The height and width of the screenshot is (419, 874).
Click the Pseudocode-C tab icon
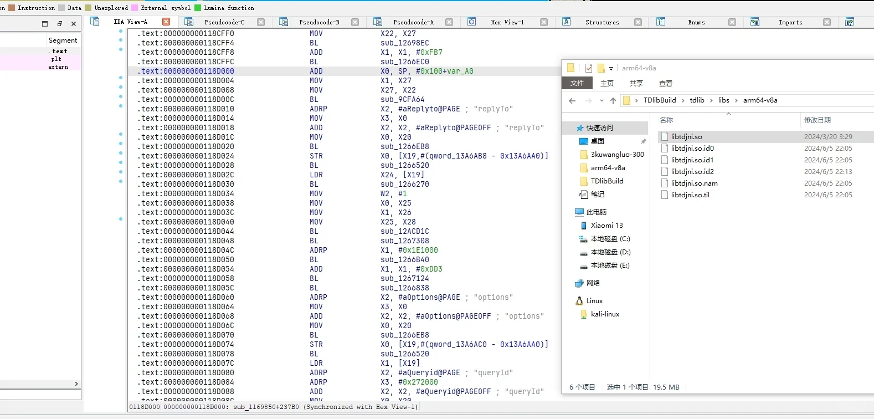[189, 22]
